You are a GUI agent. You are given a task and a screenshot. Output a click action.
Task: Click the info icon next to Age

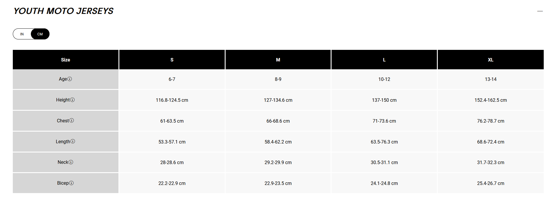click(70, 79)
